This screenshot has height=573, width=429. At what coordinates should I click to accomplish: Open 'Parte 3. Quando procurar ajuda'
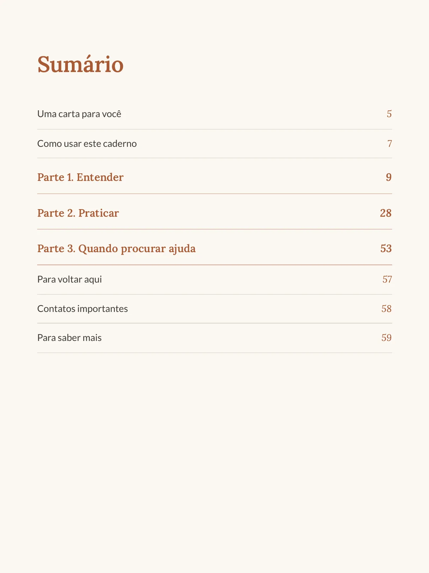(214, 249)
